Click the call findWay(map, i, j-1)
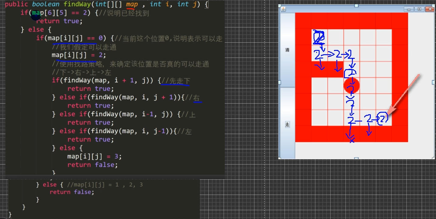Image resolution: width=436 pixels, height=219 pixels. [x=130, y=131]
